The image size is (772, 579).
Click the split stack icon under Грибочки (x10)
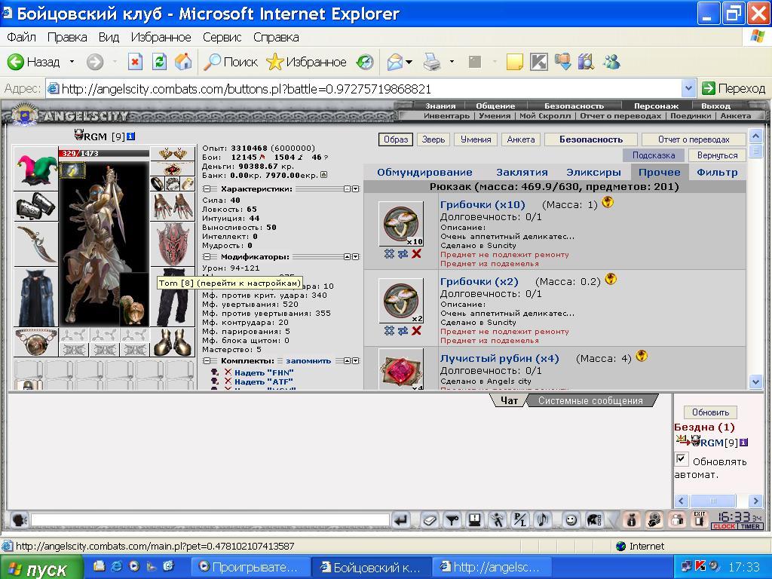click(x=389, y=253)
